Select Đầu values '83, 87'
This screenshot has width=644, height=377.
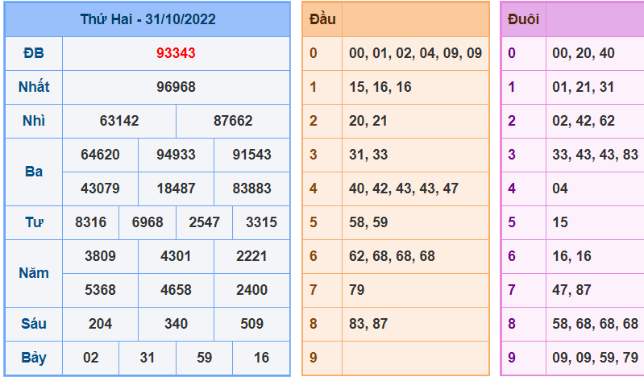click(x=368, y=324)
